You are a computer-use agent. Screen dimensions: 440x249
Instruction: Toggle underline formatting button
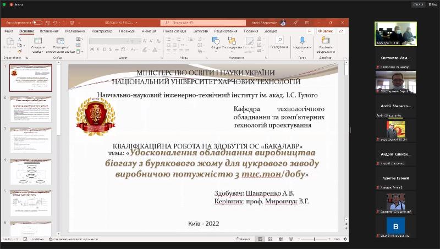[104, 49]
